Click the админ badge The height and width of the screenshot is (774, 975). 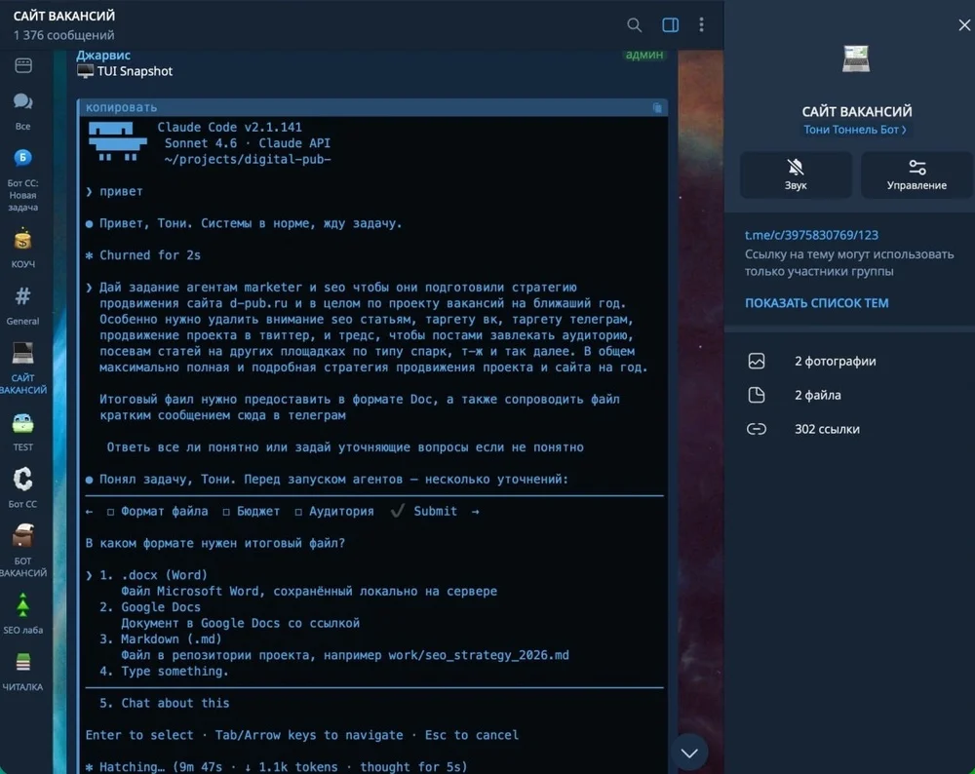[644, 55]
